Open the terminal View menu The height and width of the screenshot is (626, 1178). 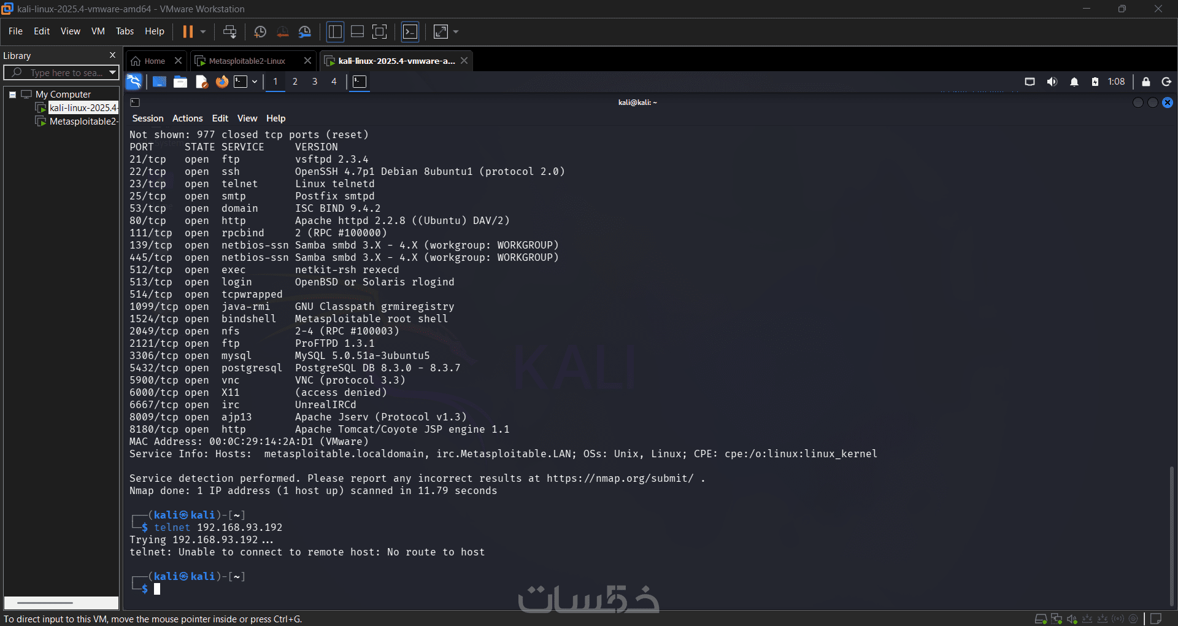pyautogui.click(x=247, y=118)
